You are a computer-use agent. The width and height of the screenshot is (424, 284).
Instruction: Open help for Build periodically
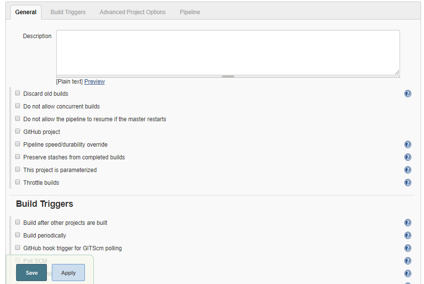point(408,235)
